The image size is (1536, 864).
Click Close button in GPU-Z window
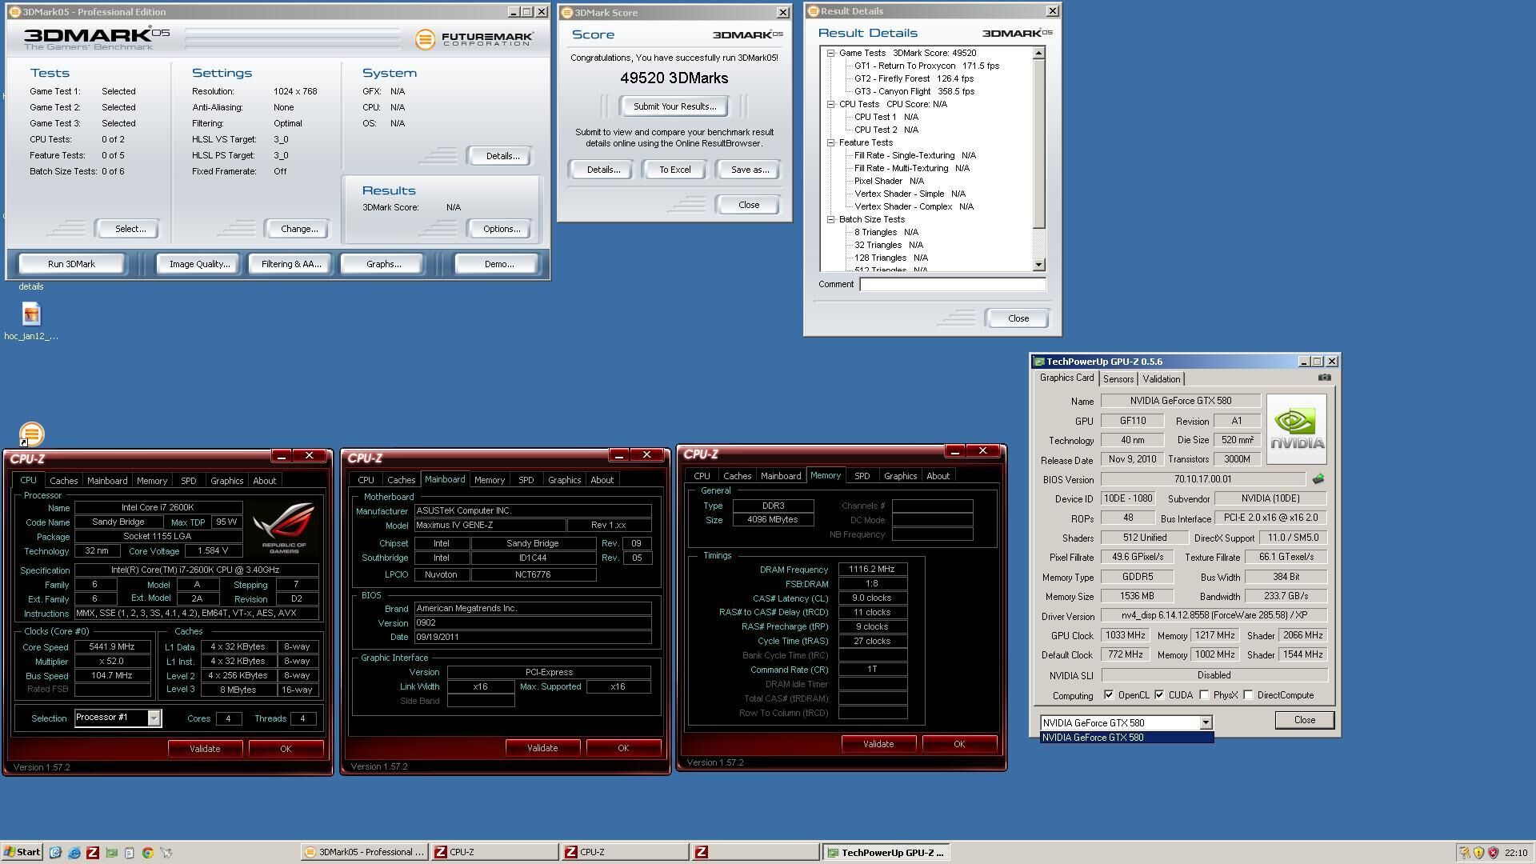point(1304,720)
